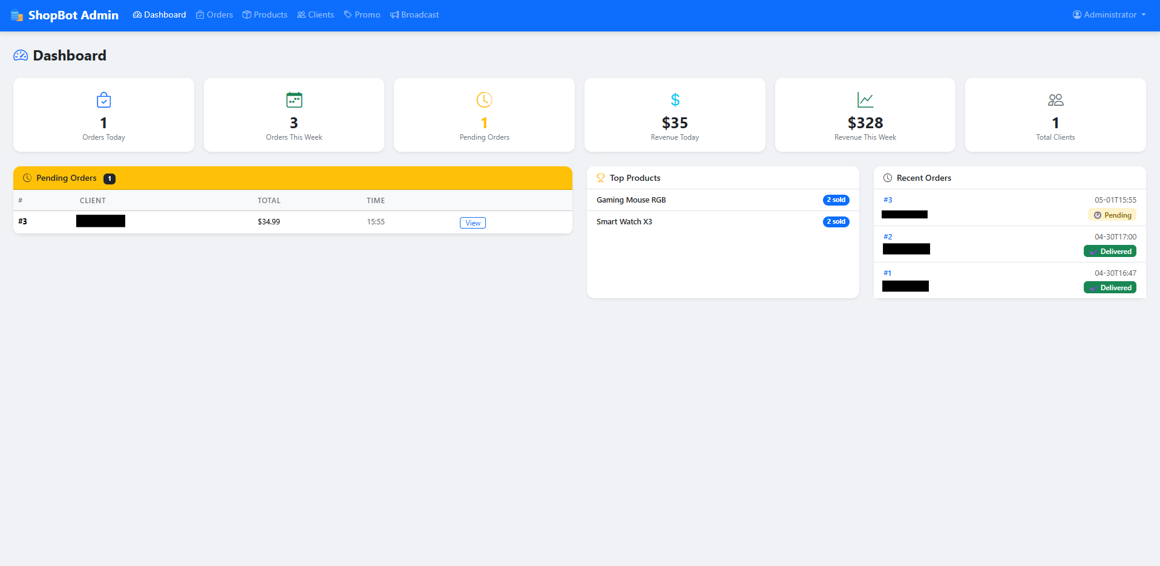Image resolution: width=1160 pixels, height=566 pixels.
Task: Click the TOTAL column header
Action: (x=269, y=200)
